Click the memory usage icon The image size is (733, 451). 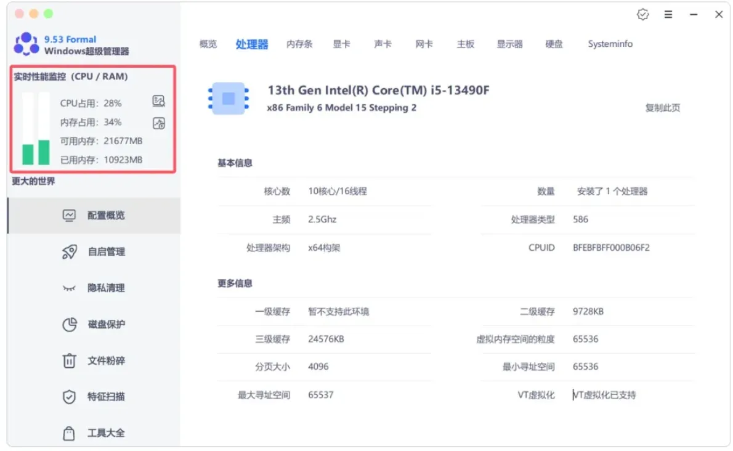158,123
